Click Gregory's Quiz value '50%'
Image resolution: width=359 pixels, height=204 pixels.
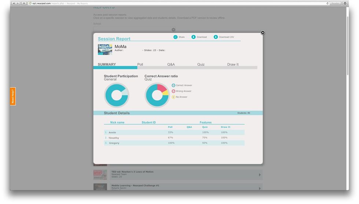coord(205,143)
